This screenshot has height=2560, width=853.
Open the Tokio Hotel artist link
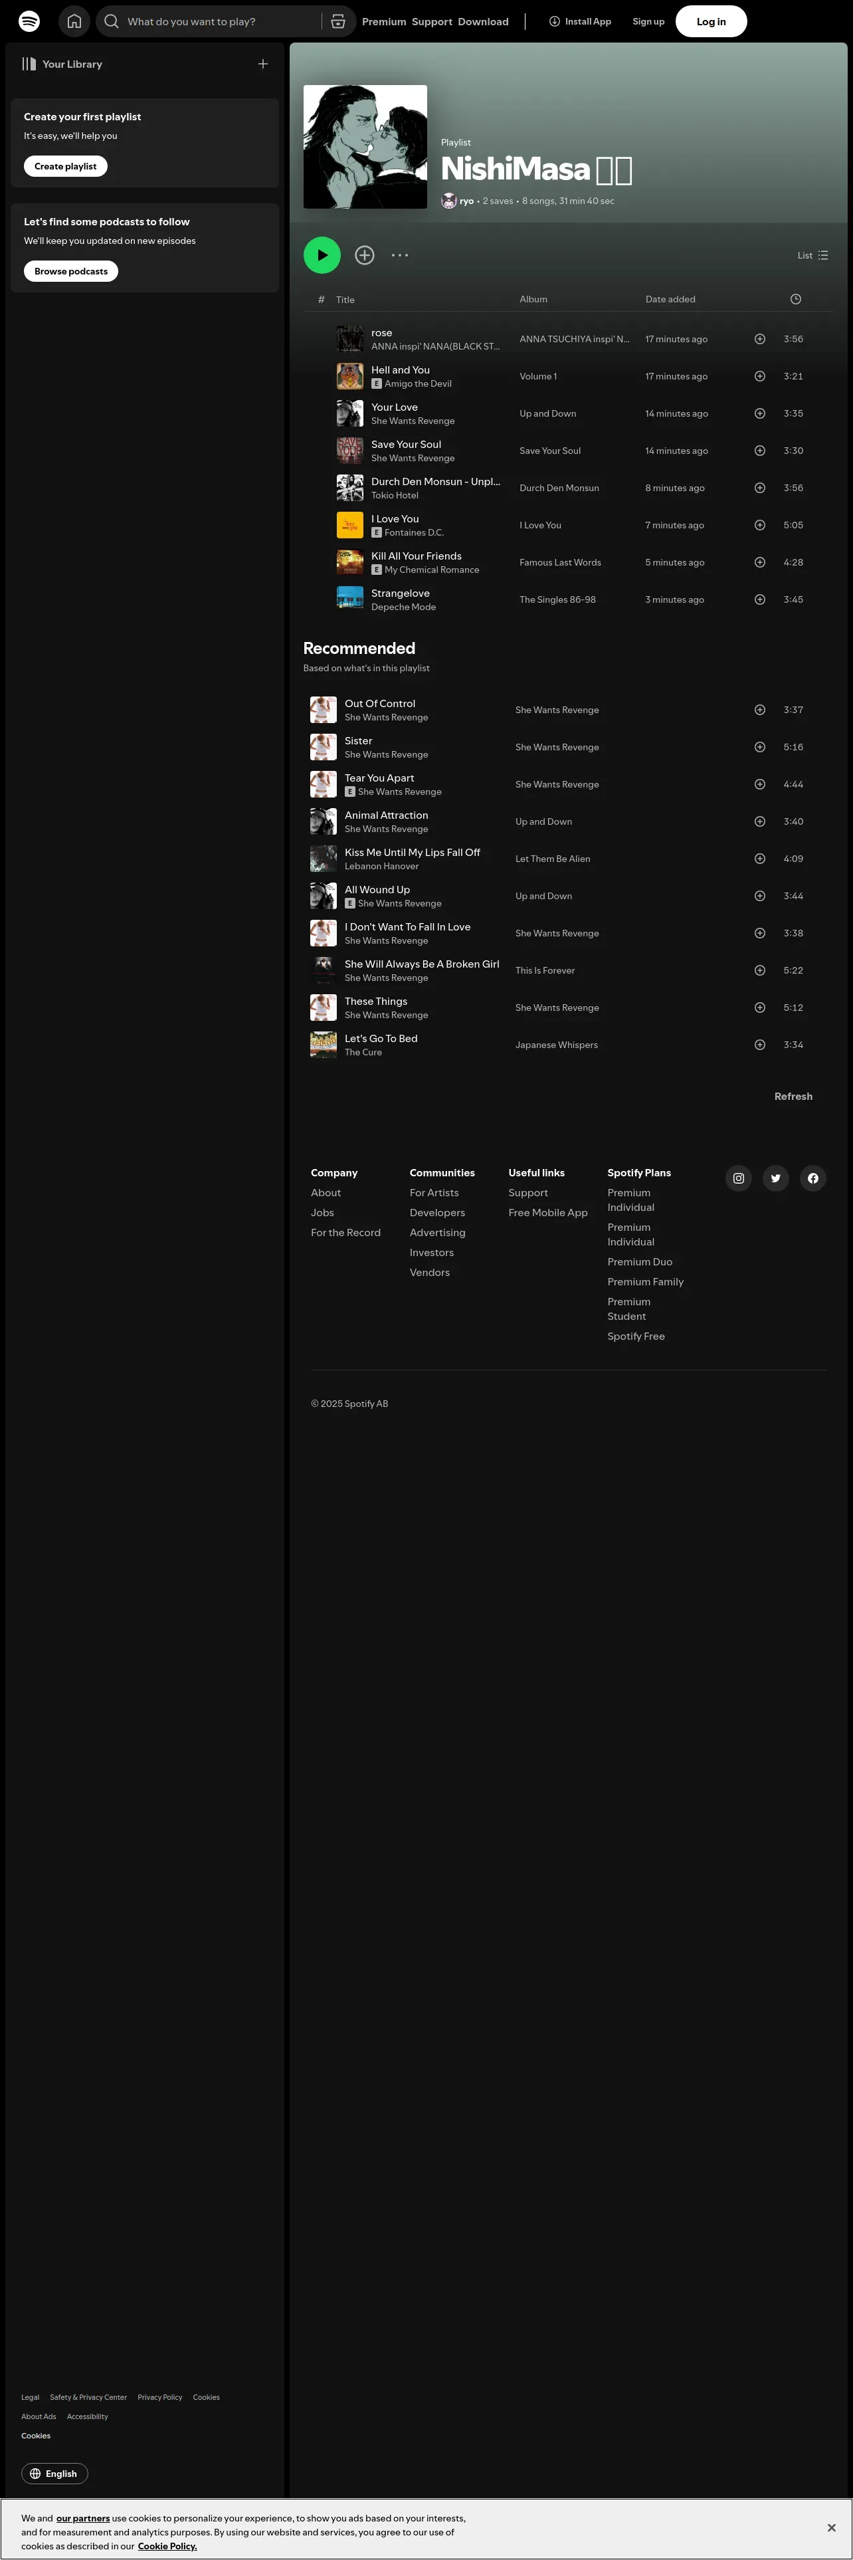pyautogui.click(x=395, y=495)
